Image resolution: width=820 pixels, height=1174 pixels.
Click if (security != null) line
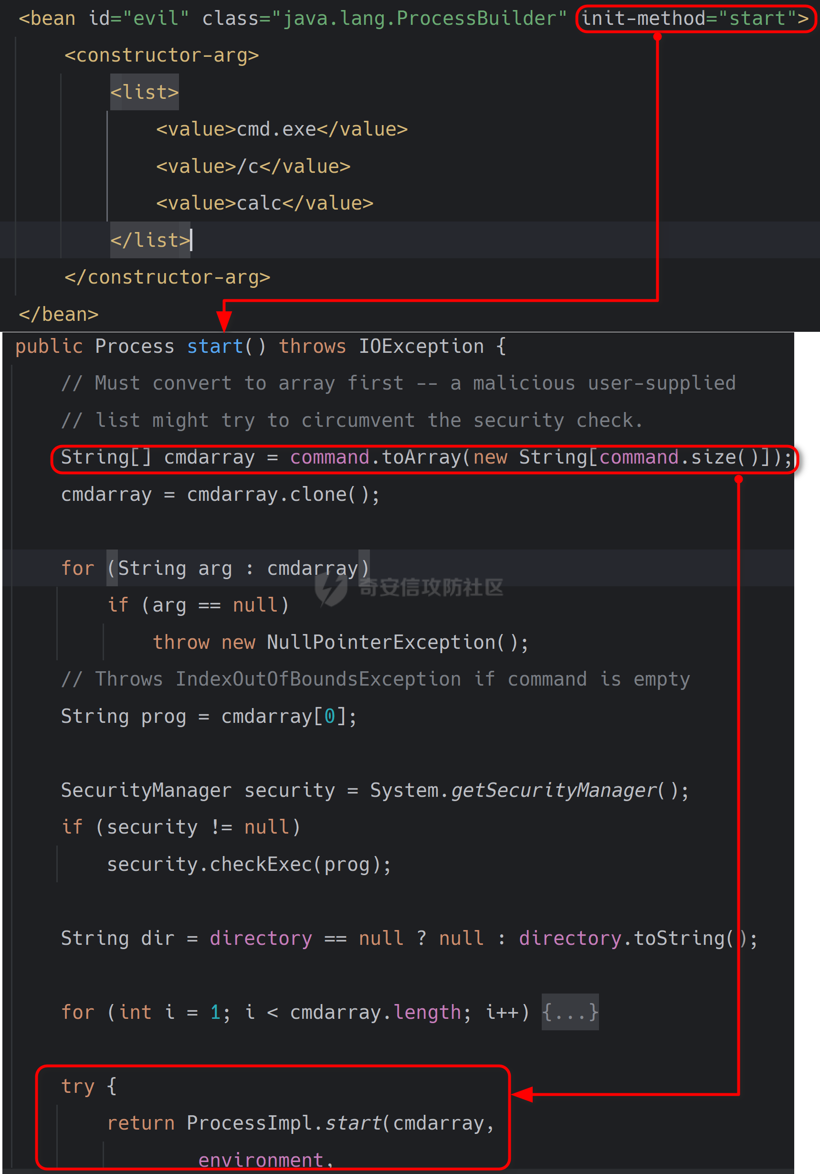[x=181, y=827]
